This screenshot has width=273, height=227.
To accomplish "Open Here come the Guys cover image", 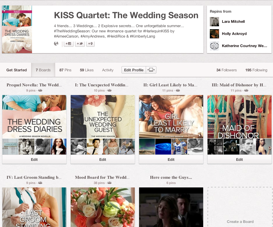I will (x=171, y=207).
